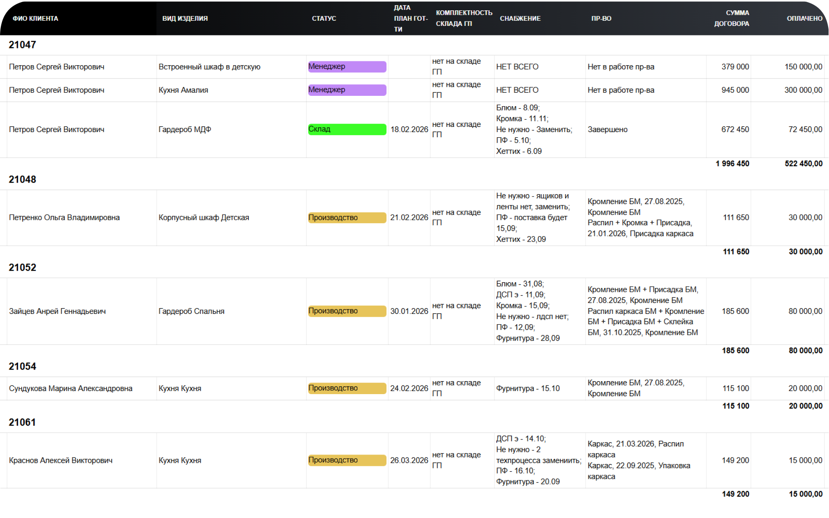Click Фурнитура - 15.10 supply cell
The height and width of the screenshot is (518, 829).
pyautogui.click(x=528, y=388)
